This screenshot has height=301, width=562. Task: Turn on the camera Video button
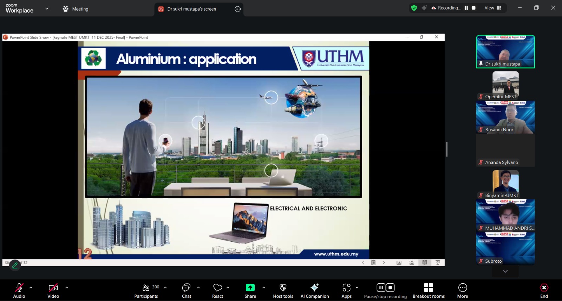coord(53,290)
